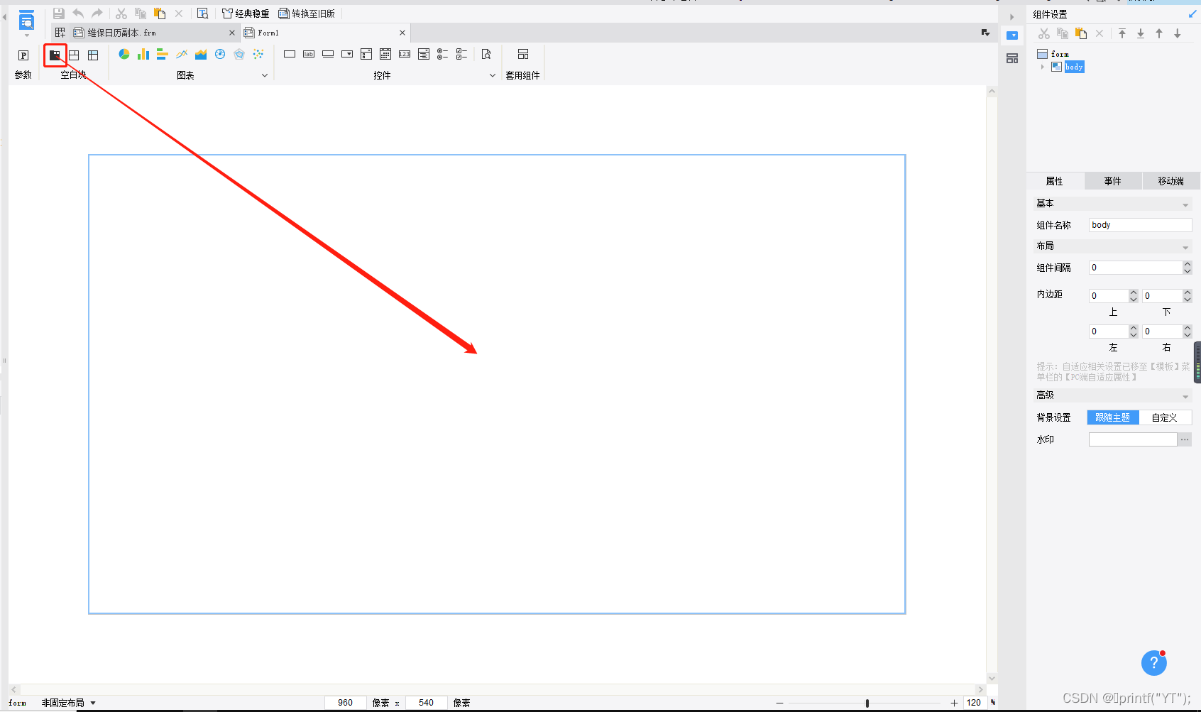Open the component settings panel icon

click(1012, 35)
